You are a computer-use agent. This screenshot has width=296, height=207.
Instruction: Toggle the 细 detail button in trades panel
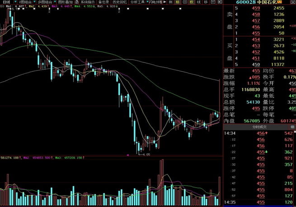tap(293, 128)
